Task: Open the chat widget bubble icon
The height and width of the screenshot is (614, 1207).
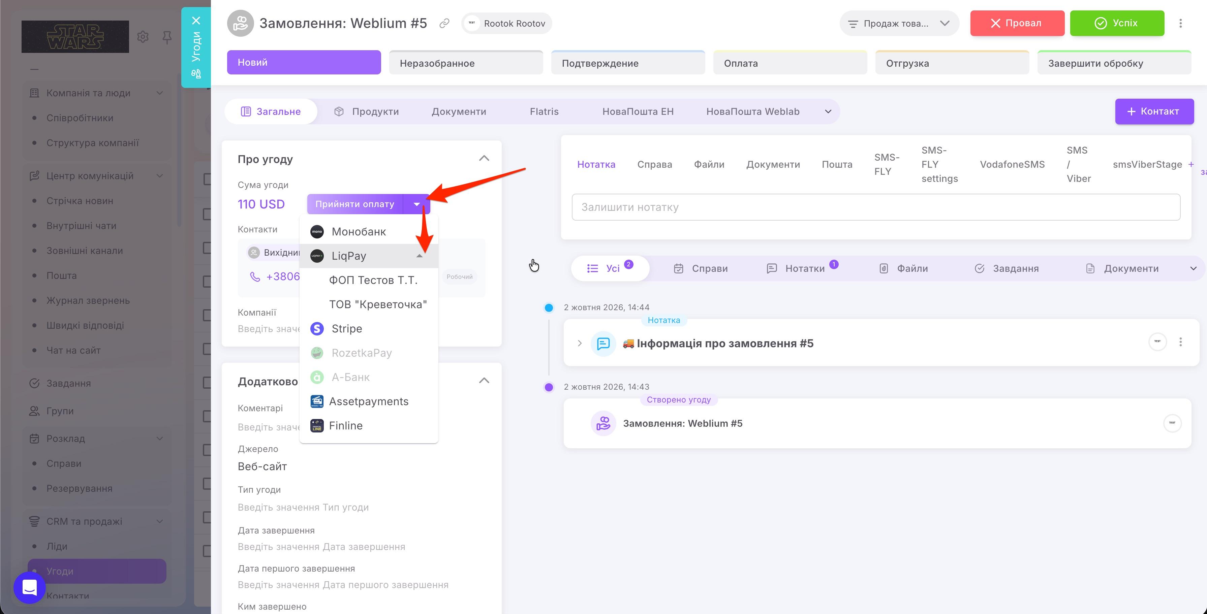Action: tap(30, 587)
